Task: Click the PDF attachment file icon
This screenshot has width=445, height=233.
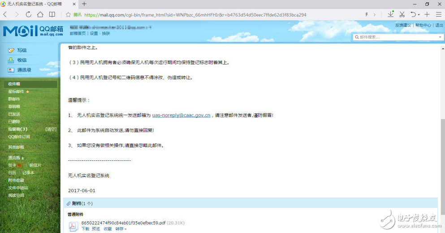Action: (x=73, y=226)
